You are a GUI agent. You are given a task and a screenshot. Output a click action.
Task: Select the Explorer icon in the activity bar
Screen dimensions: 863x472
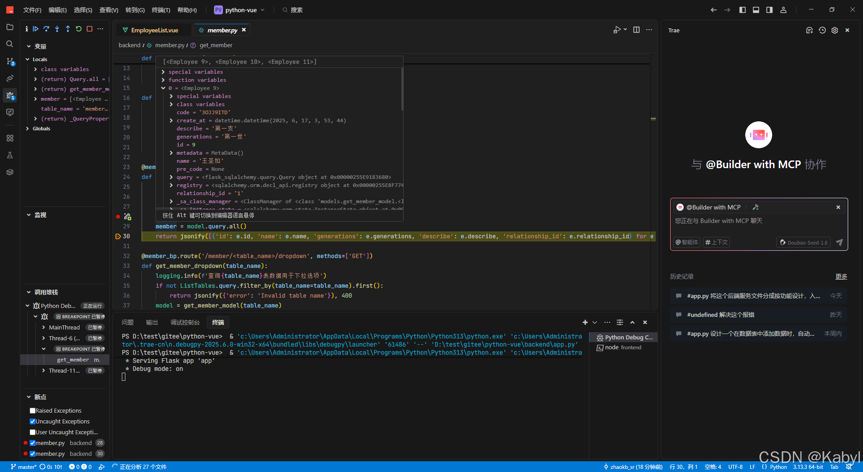pos(10,27)
